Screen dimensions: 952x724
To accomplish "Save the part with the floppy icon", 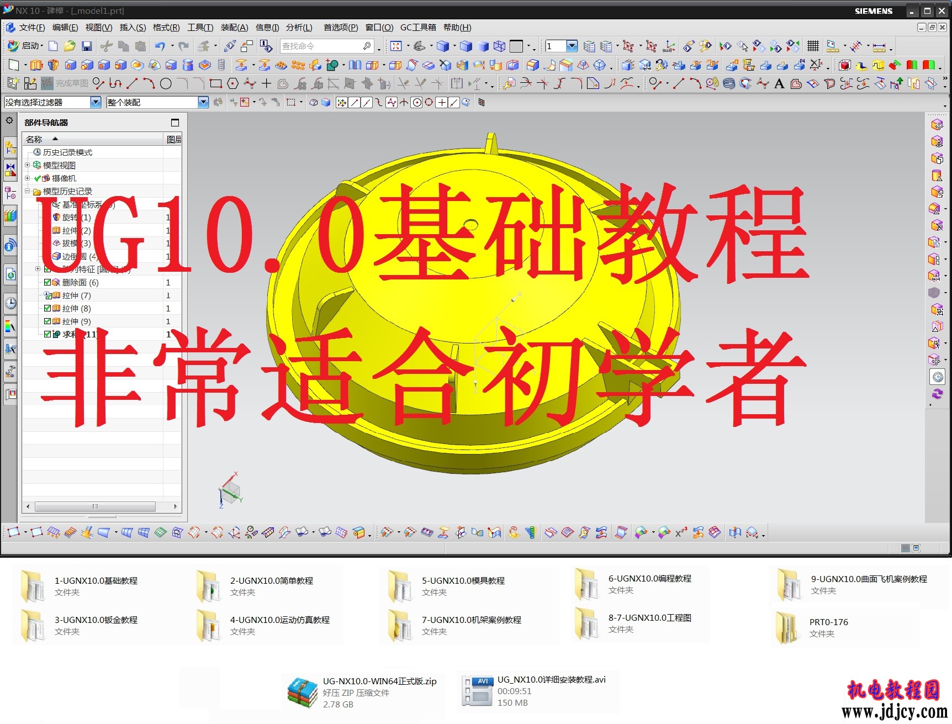I will pyautogui.click(x=87, y=46).
